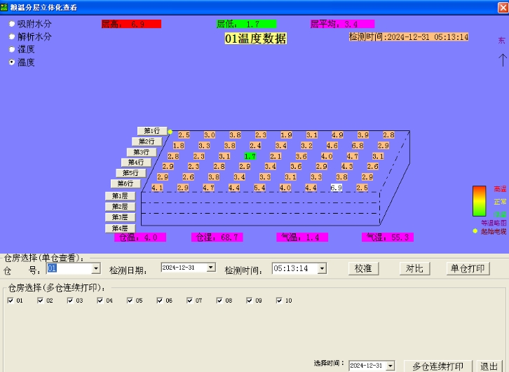509x372 pixels.
Task: Select the 吸附水分 radio option
Action: pos(12,24)
